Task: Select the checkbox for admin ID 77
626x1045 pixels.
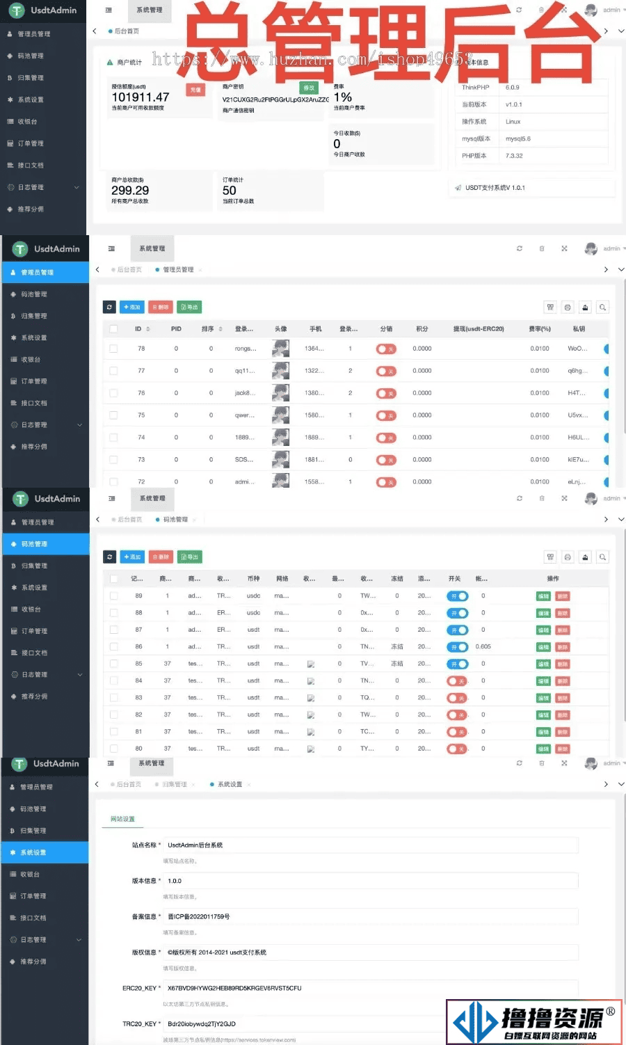Action: point(113,371)
